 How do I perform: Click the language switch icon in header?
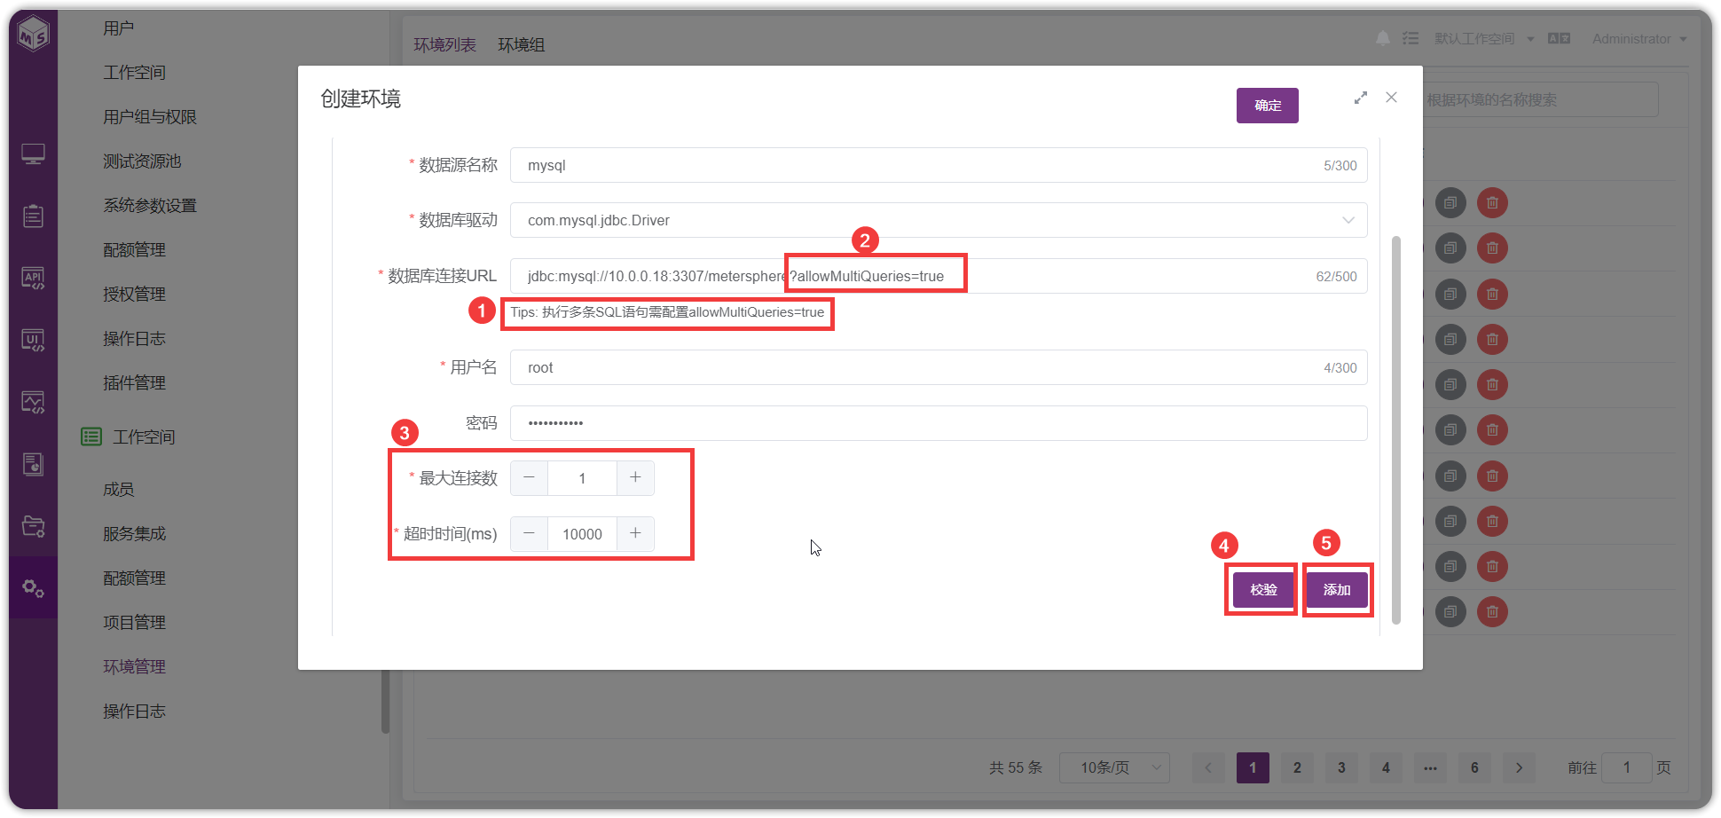tap(1559, 38)
